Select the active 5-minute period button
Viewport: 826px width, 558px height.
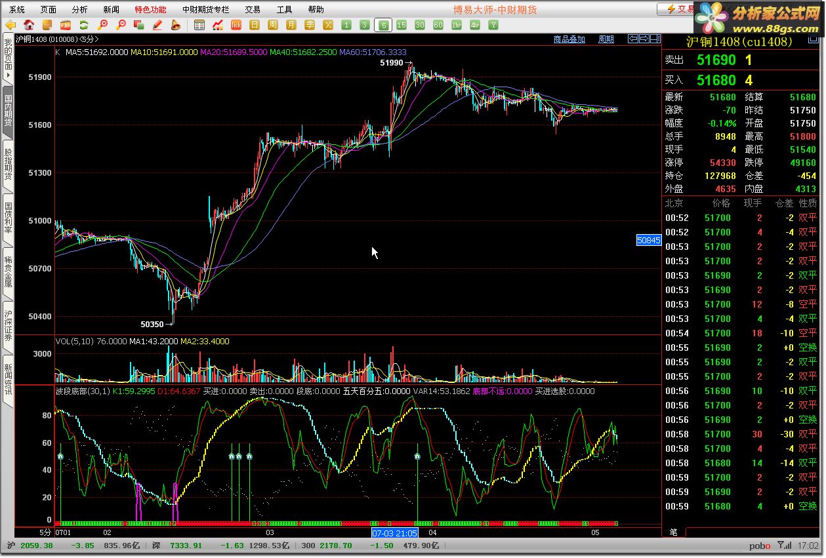(383, 25)
